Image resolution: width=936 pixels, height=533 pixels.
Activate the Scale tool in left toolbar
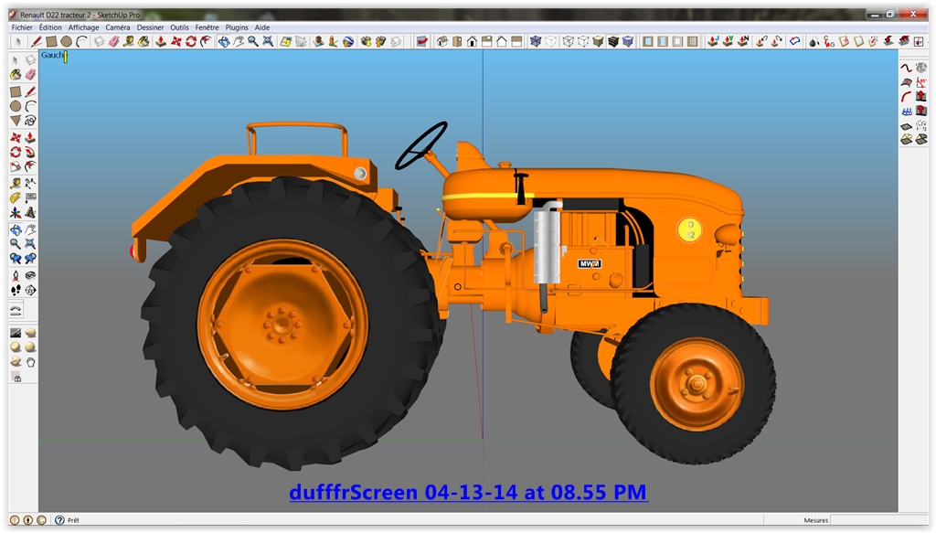pos(16,166)
